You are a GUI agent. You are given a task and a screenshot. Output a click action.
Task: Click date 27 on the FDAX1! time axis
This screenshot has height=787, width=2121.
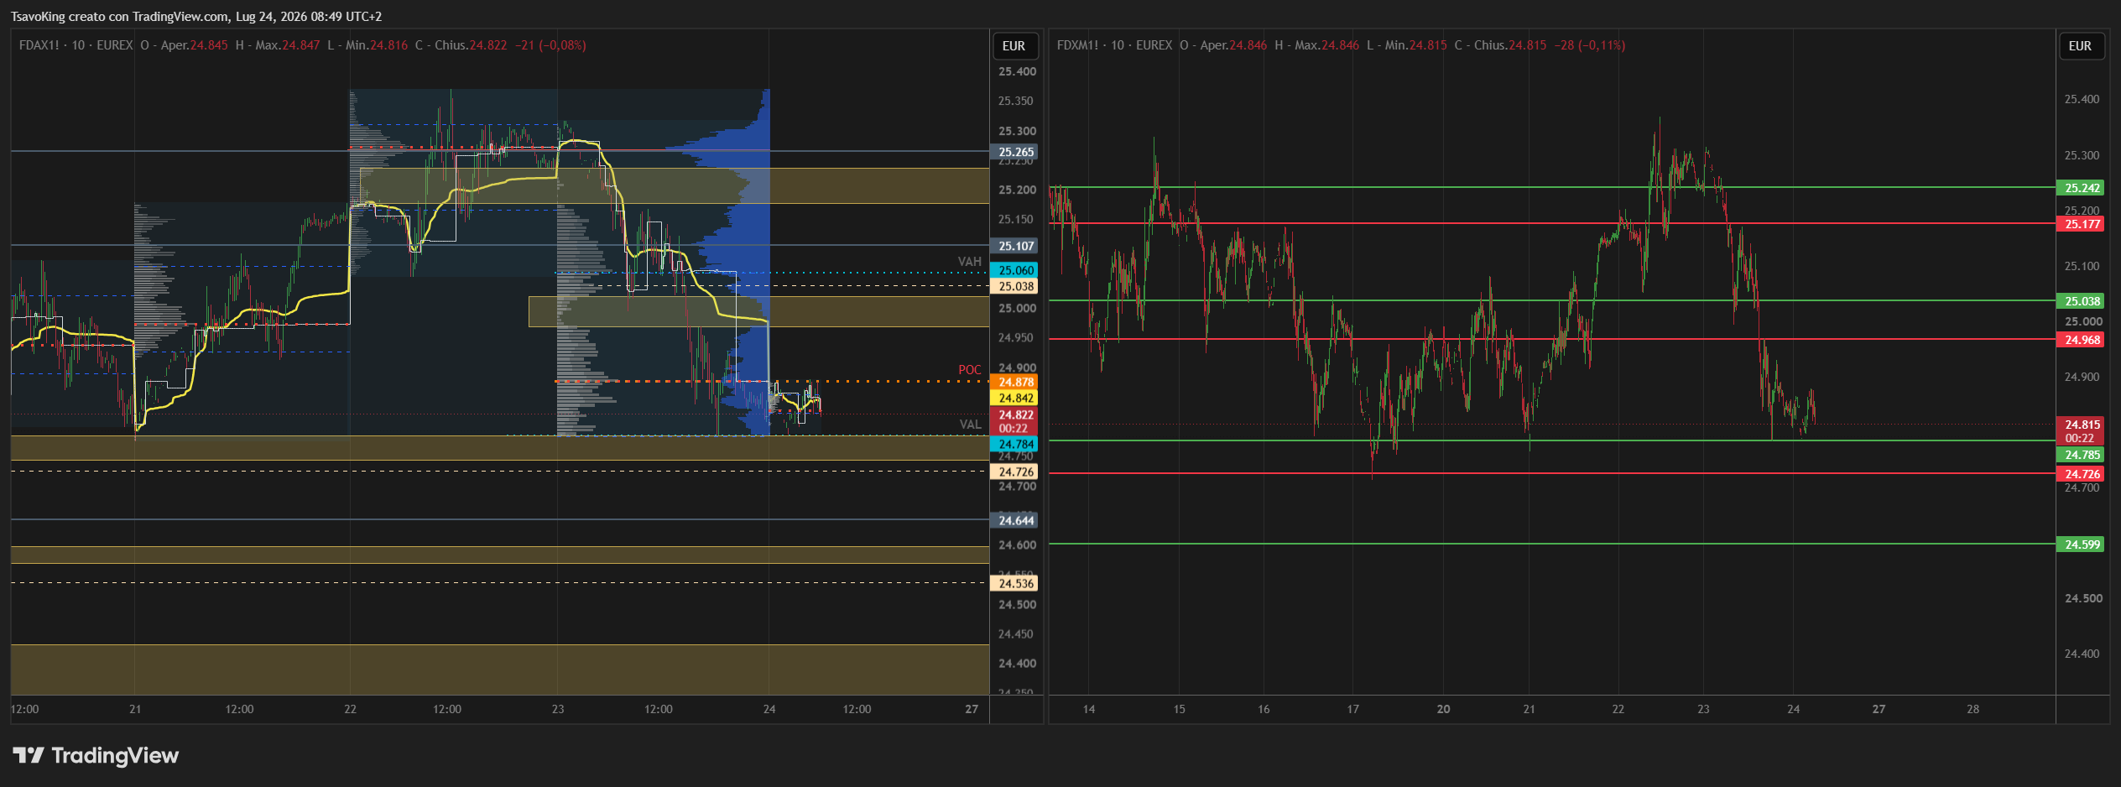click(972, 709)
